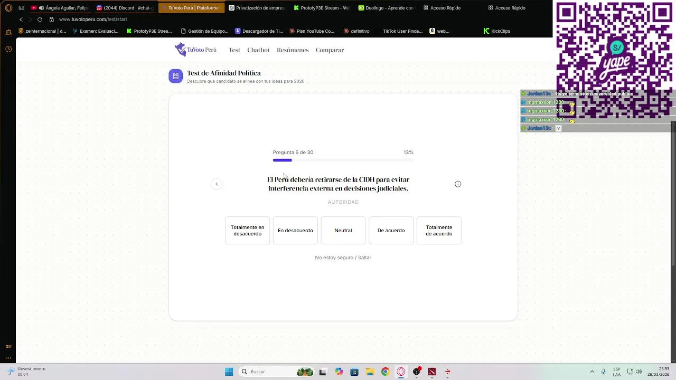Open Dota 2 red taskbar icon
Screen dimensions: 676x380
pos(432,372)
